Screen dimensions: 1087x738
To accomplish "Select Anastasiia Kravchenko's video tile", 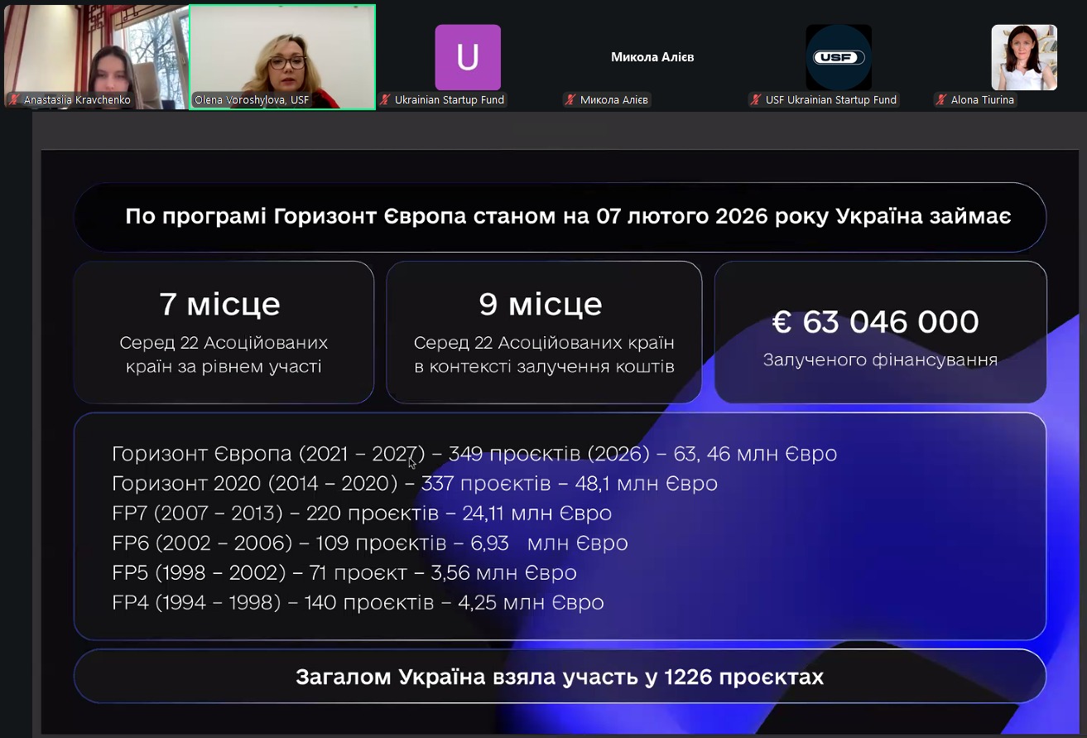I will (x=96, y=57).
